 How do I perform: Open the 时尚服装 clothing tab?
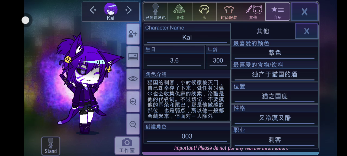point(229,12)
